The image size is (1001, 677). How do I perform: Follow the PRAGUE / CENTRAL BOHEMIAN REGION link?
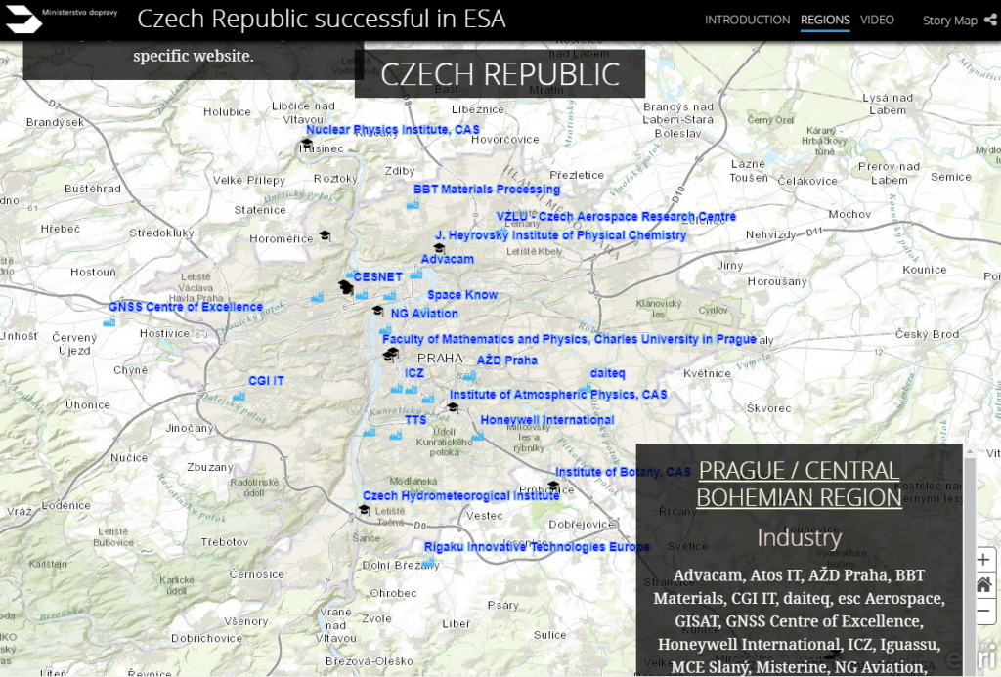799,484
